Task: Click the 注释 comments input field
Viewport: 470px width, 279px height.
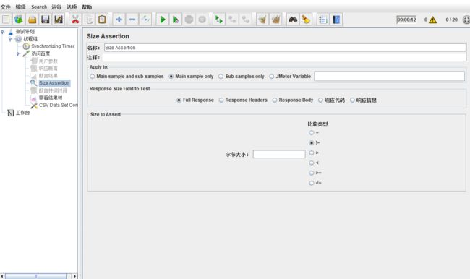Action: [284, 57]
